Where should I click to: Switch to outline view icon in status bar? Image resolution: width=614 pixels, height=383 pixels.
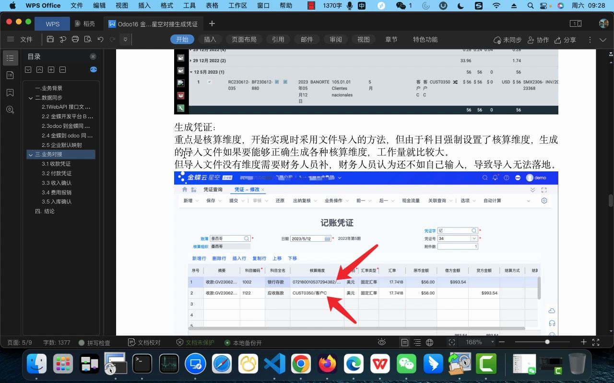tap(417, 342)
